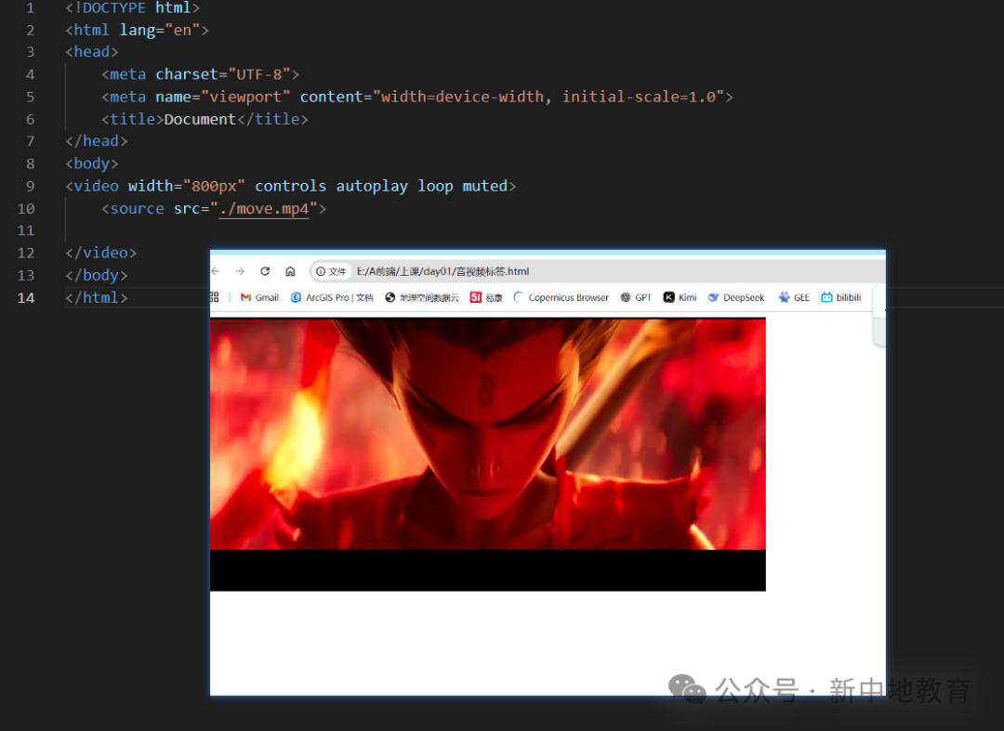Open the DeepSeek bookmark

735,297
